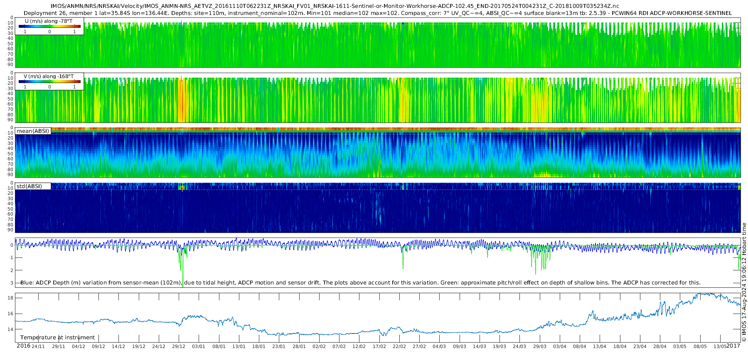The image size is (748, 353).
Task: Select the mean(ABSI) panel label
Action: [x=33, y=131]
